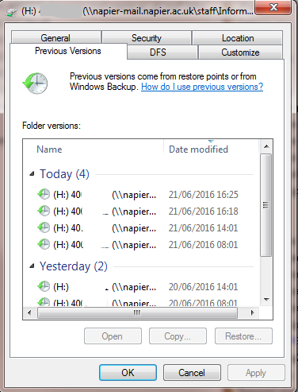
Task: Click the vertical scrollbar thumb
Action: pyautogui.click(x=266, y=205)
